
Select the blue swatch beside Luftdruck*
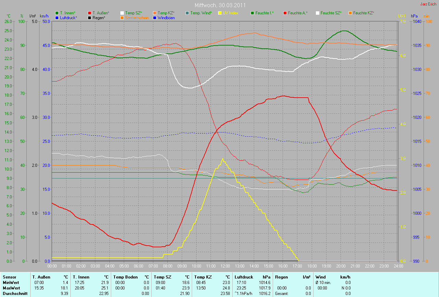(x=57, y=17)
